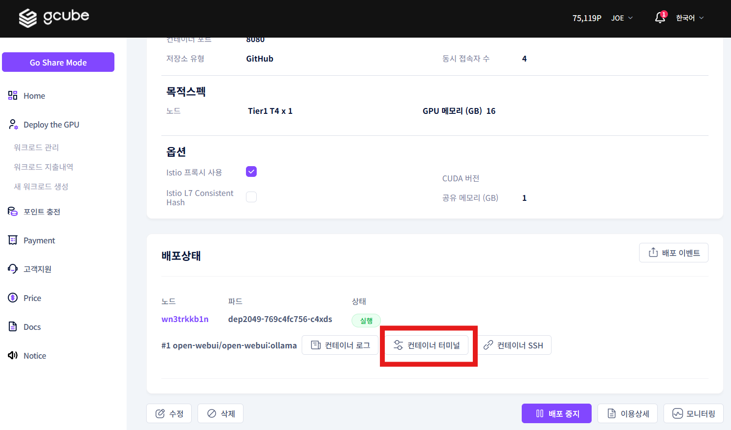
Task: Click the gcube logo
Action: tap(54, 18)
